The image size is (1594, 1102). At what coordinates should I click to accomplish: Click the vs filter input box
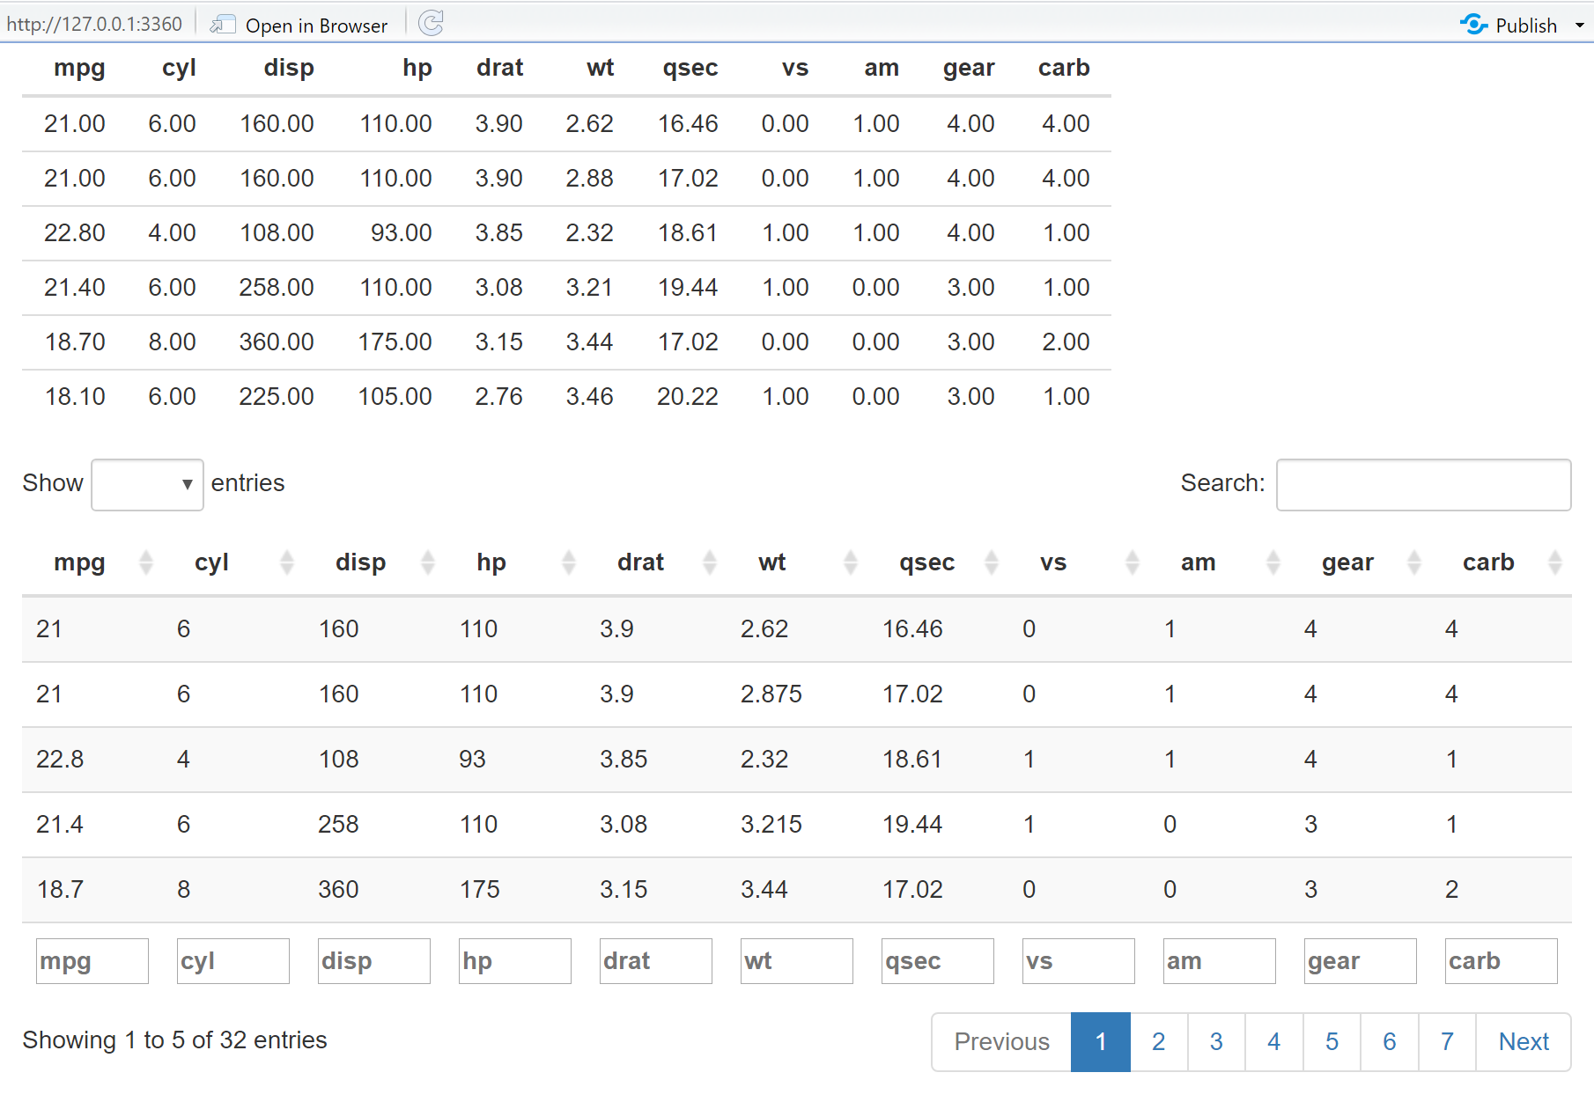[1079, 961]
